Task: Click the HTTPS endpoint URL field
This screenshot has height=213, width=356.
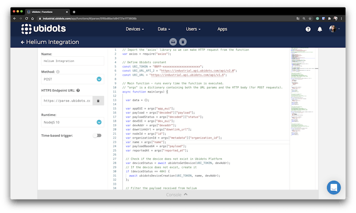Action: 67,101
